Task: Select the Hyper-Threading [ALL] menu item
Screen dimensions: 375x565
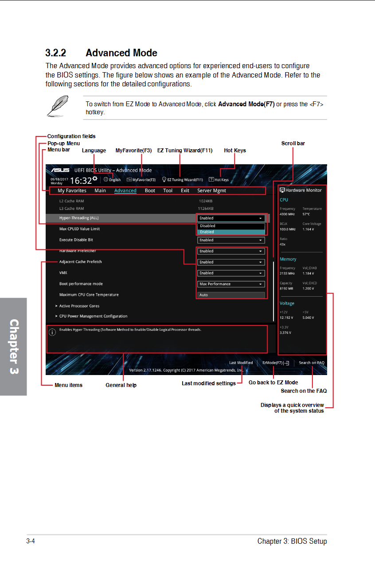Action: pyautogui.click(x=79, y=218)
